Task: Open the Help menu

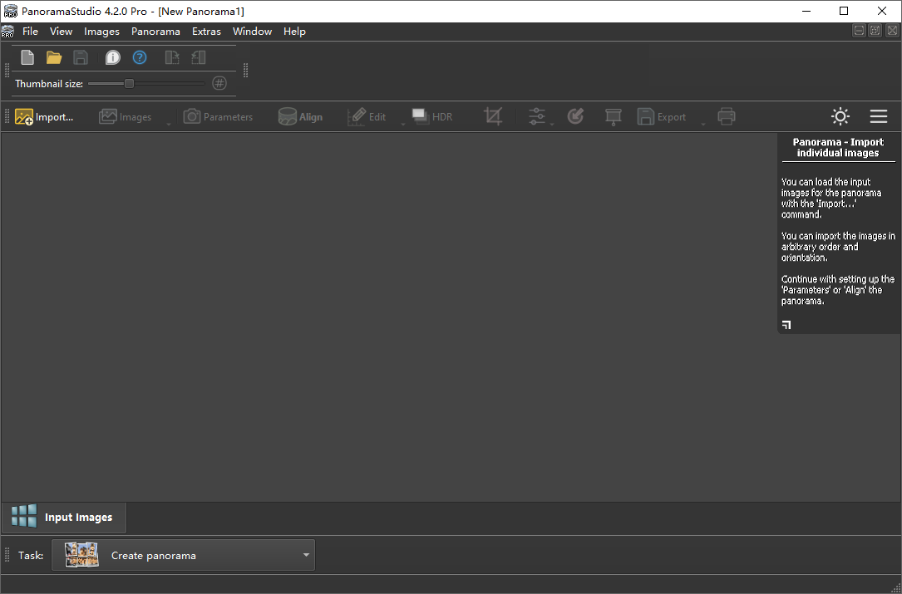Action: click(x=294, y=31)
